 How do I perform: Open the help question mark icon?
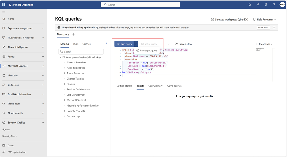click(x=274, y=5)
